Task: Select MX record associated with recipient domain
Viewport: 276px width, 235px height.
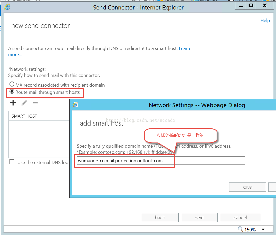Action: click(x=12, y=84)
